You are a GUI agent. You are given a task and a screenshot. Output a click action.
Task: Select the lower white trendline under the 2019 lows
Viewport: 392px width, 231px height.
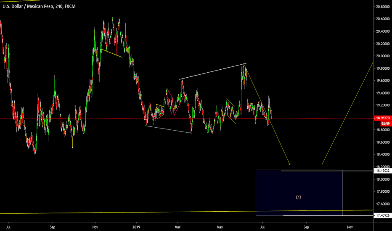(x=168, y=129)
